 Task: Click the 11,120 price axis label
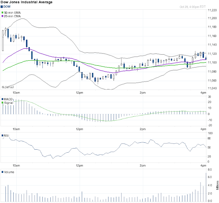[212, 54]
